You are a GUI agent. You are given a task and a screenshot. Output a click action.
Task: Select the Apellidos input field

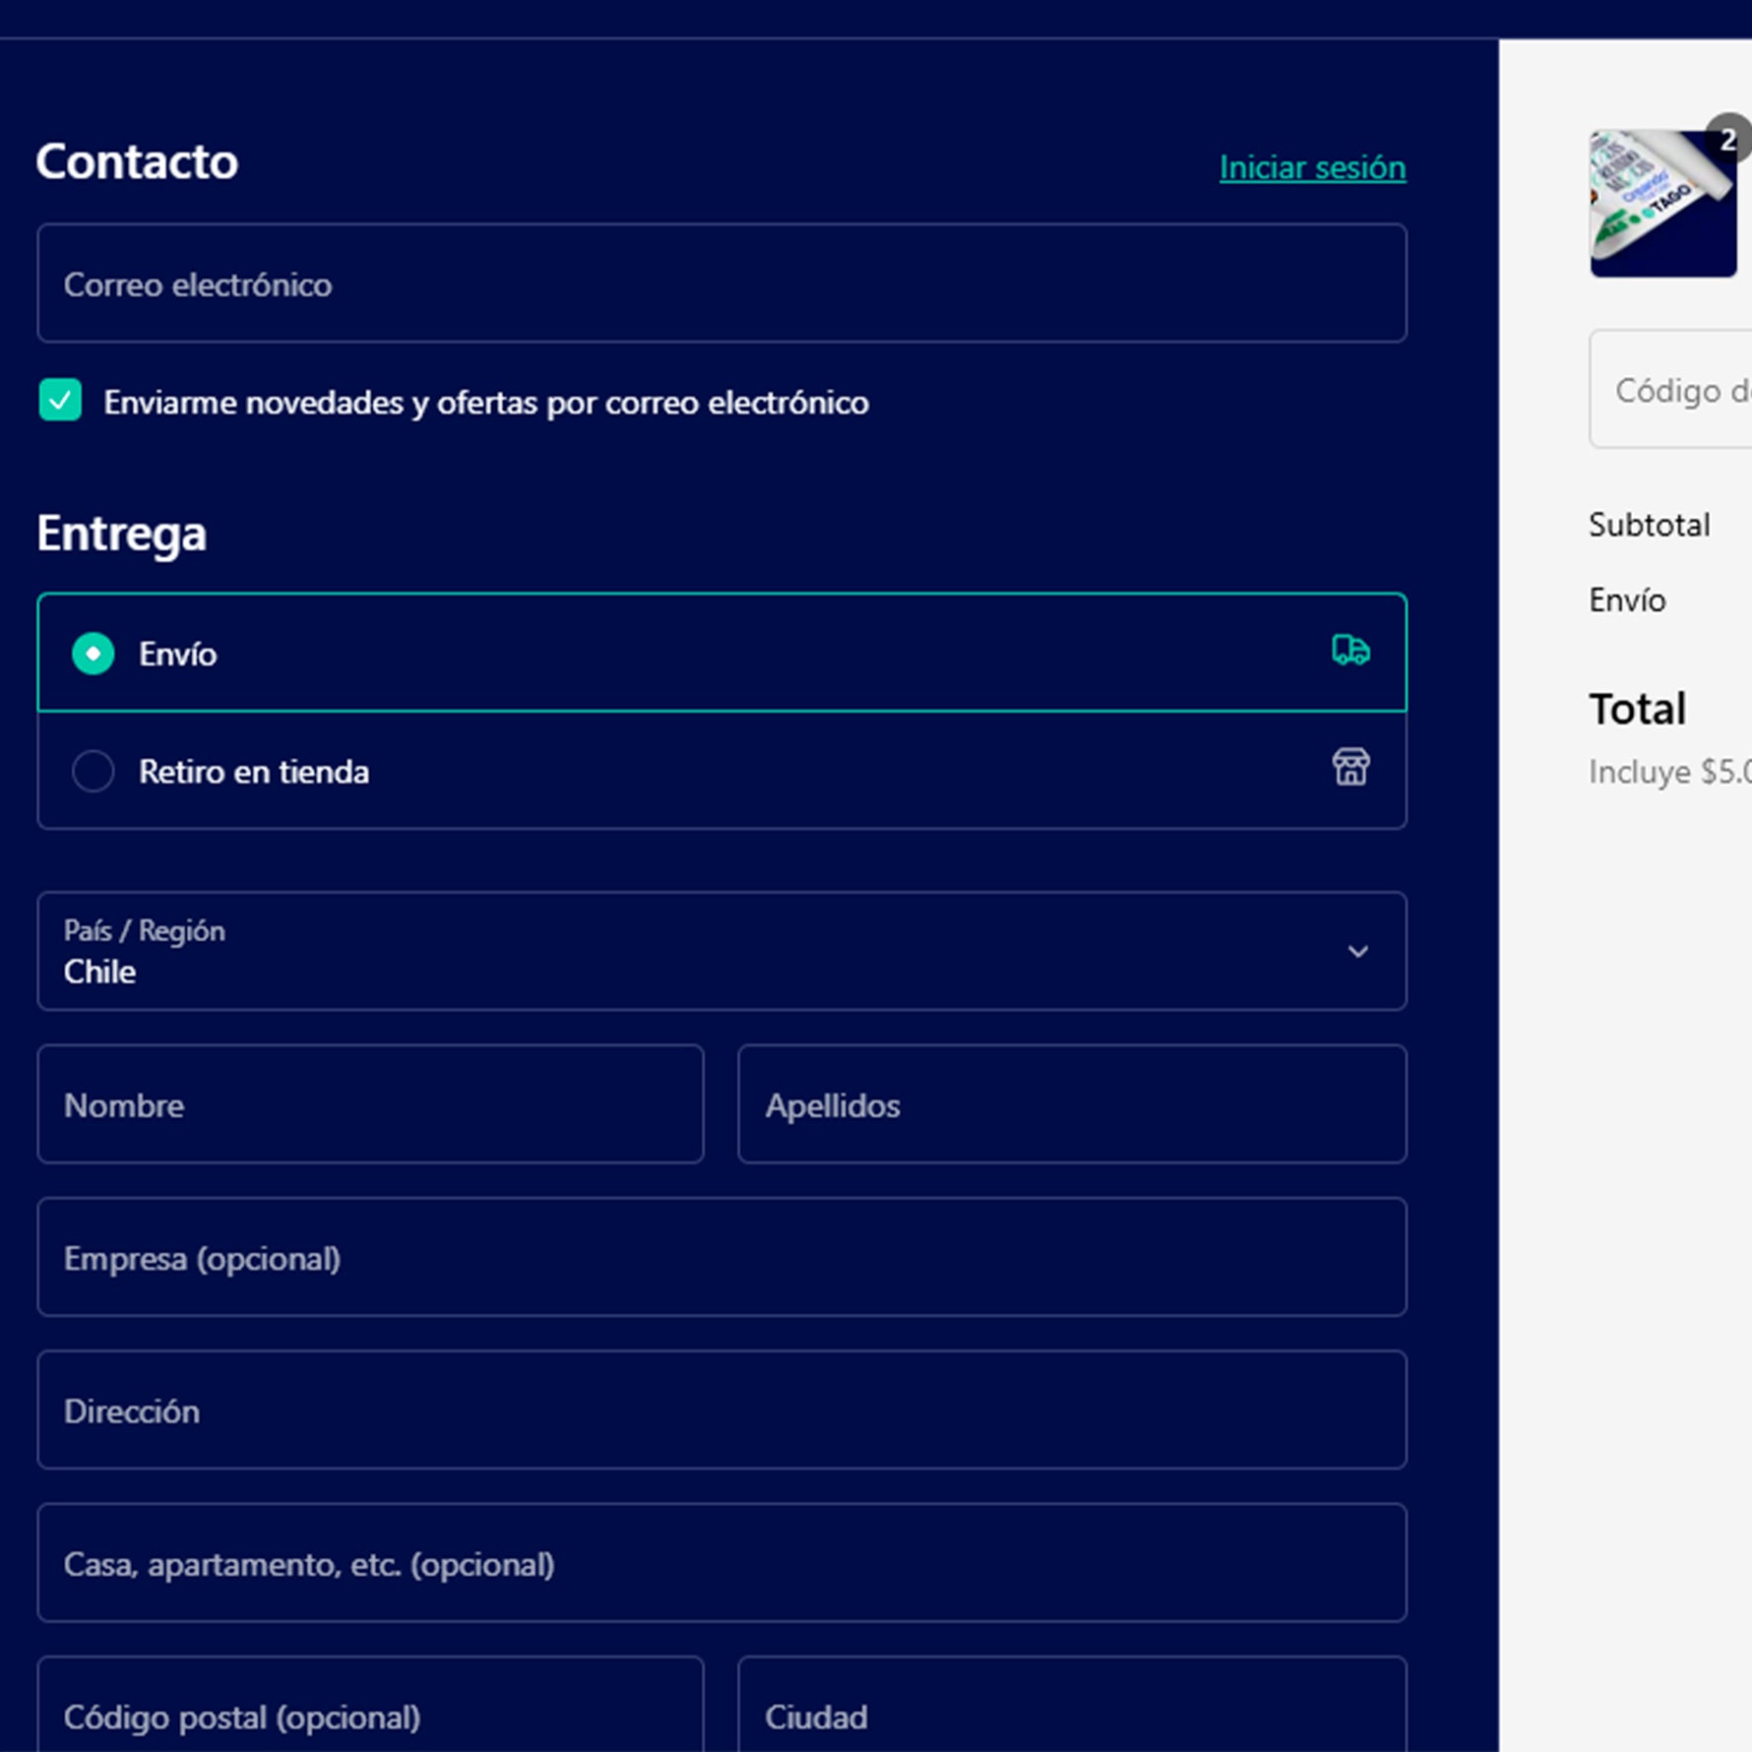pos(1071,1104)
